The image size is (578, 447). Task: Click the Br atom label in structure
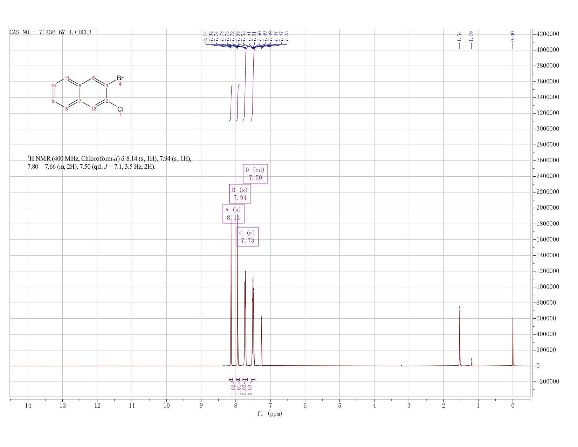(x=120, y=78)
